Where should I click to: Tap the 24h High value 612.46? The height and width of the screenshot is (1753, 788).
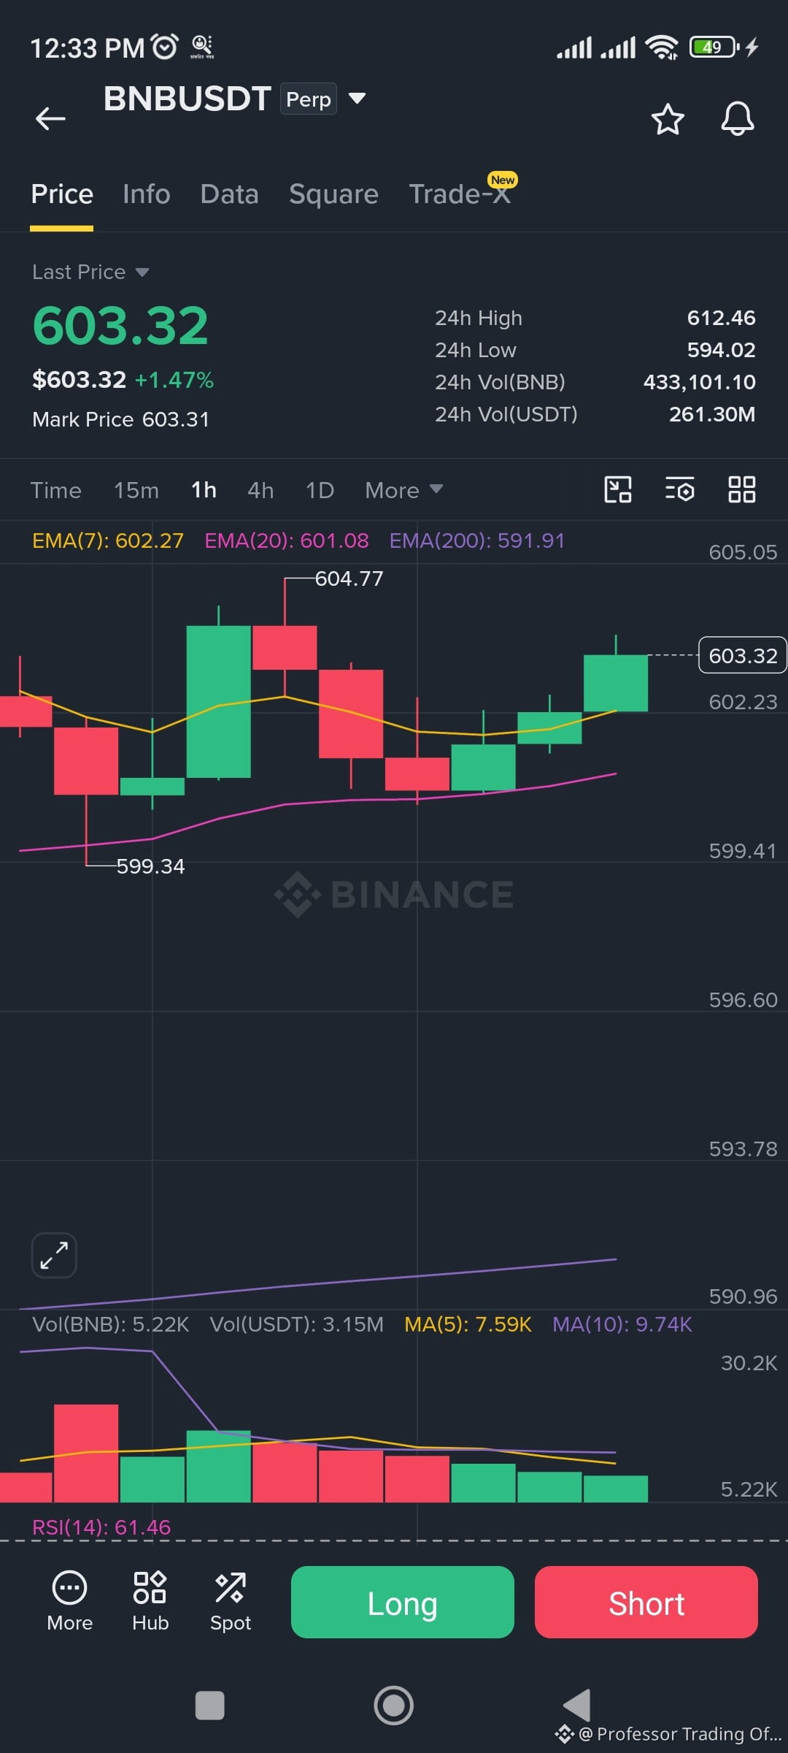(x=721, y=318)
